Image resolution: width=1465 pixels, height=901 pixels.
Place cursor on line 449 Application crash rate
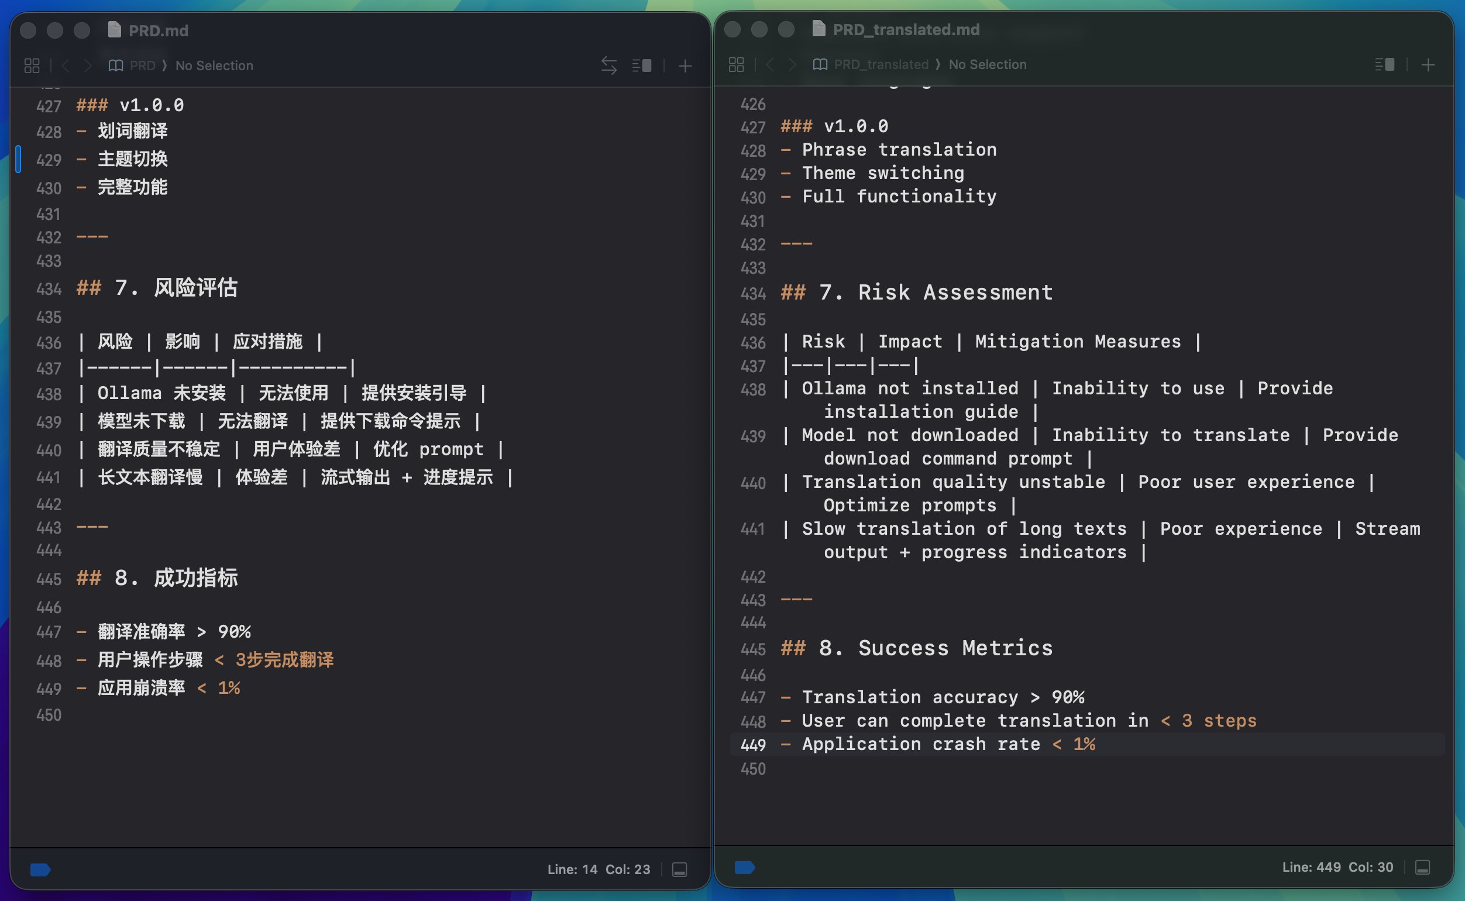tap(920, 744)
